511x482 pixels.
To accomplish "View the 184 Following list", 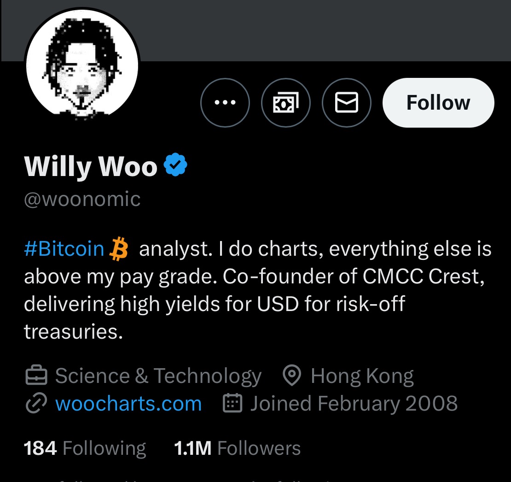I will pyautogui.click(x=85, y=448).
